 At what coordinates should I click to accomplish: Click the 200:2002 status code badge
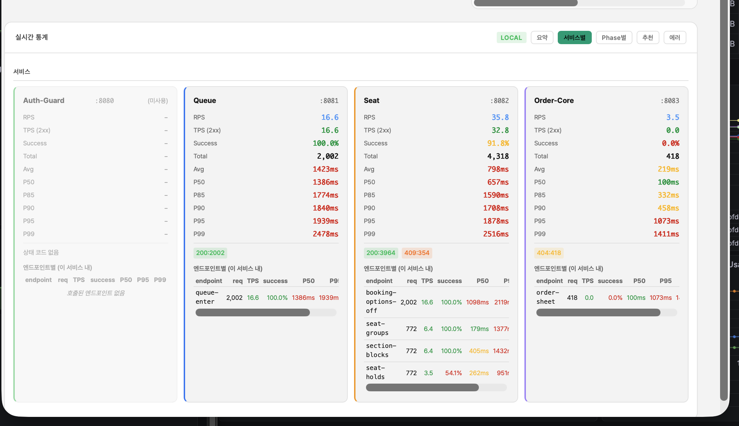[x=210, y=253]
